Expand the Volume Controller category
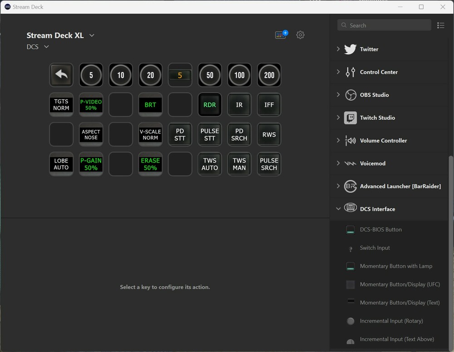 point(390,140)
